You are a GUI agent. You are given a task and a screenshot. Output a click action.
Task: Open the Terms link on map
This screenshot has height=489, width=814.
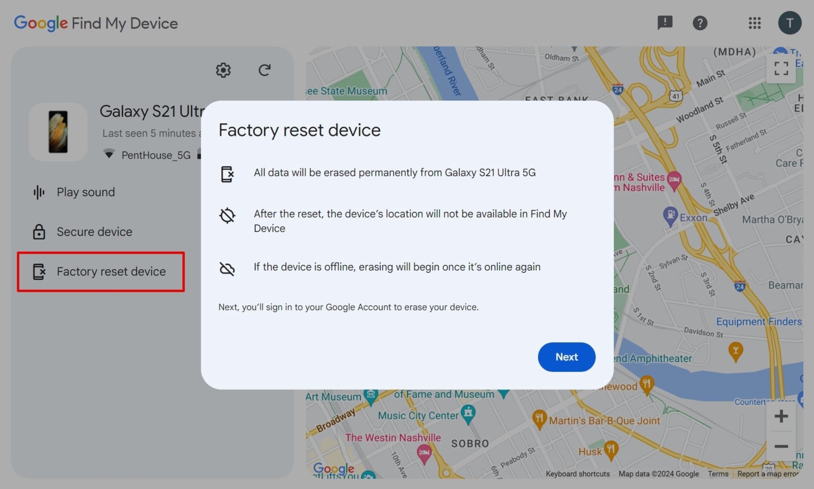(718, 474)
